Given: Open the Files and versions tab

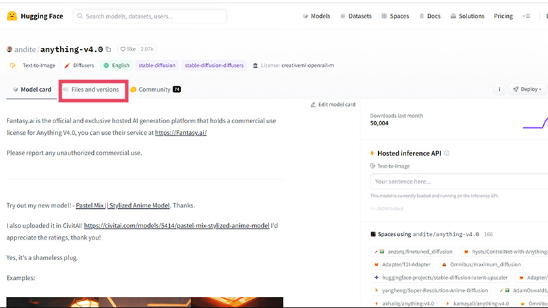Looking at the screenshot, I should tap(91, 90).
